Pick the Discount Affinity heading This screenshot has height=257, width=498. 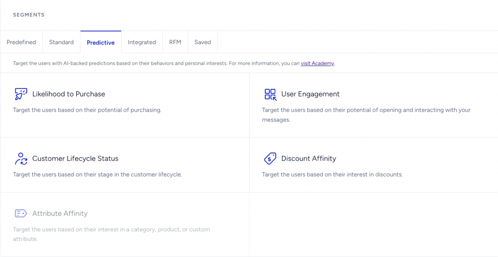coord(308,158)
